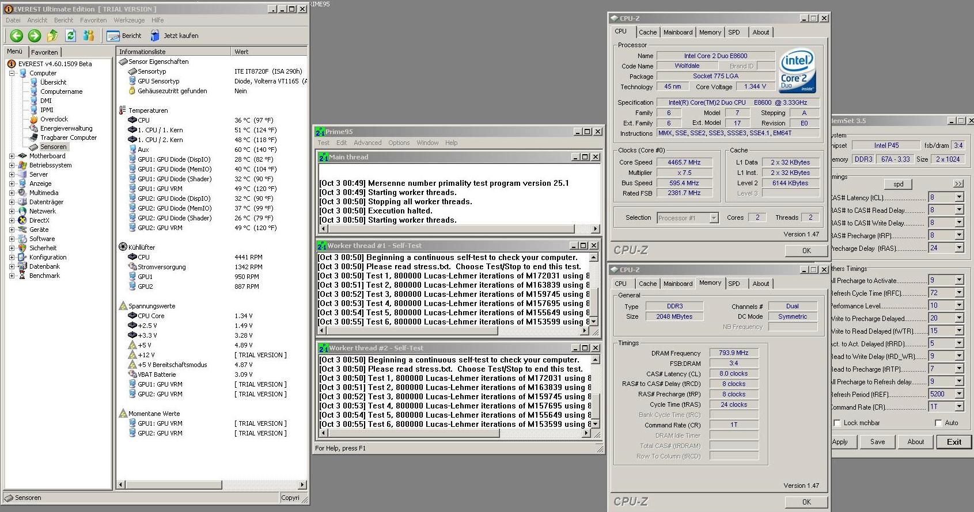The height and width of the screenshot is (512, 974).
Task: Click the About button in MemSet
Action: pyautogui.click(x=916, y=442)
